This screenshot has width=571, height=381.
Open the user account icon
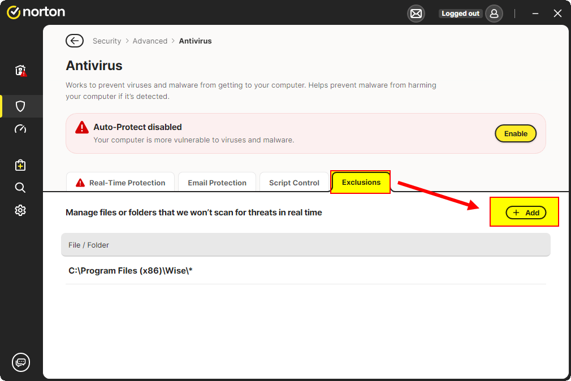pyautogui.click(x=494, y=14)
